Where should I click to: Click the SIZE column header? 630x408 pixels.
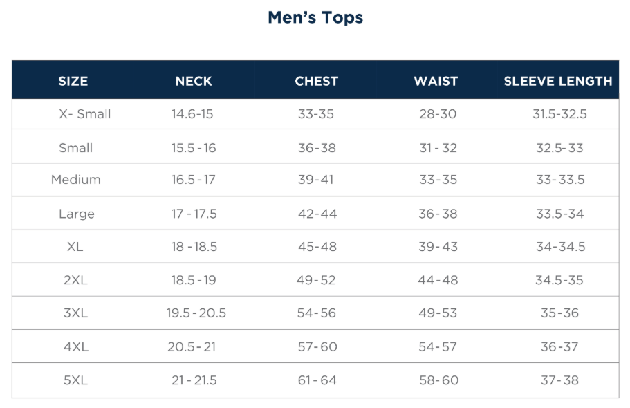point(73,81)
